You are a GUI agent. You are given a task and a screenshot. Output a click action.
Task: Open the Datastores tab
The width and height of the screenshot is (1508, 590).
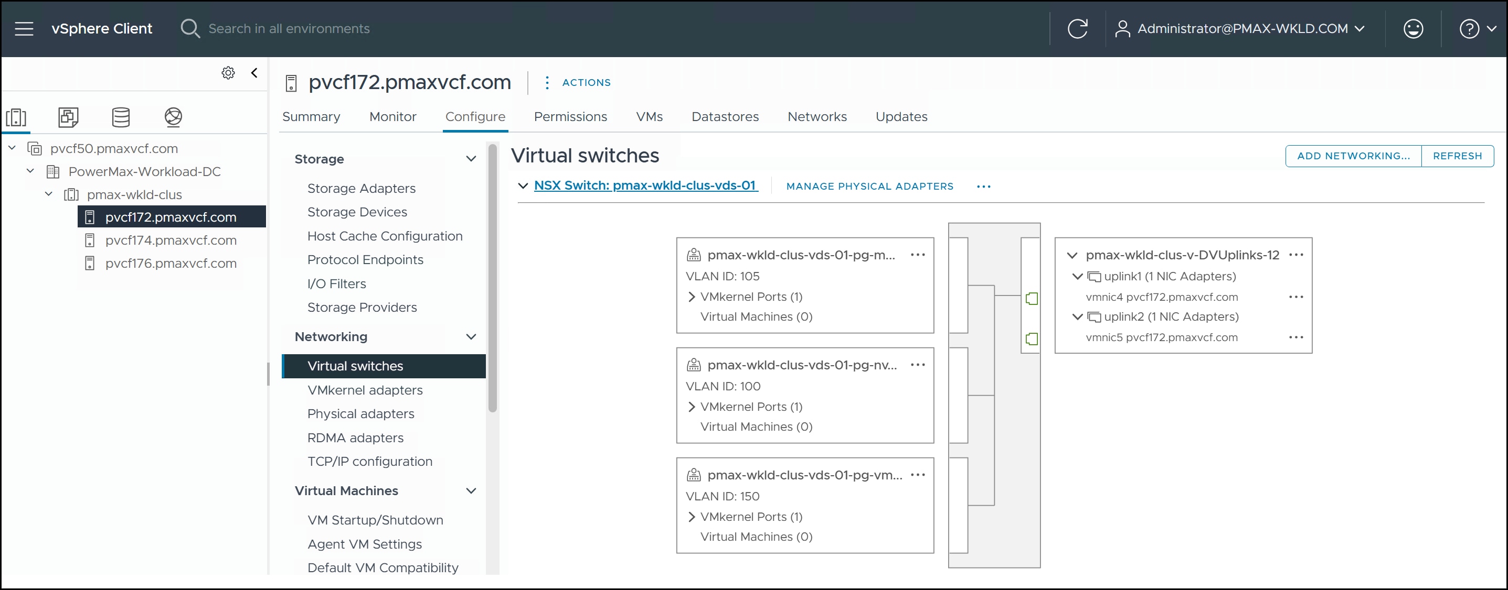pos(725,116)
